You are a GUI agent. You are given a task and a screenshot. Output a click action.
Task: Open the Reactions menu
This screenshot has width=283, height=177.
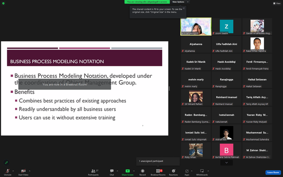coord(173,172)
